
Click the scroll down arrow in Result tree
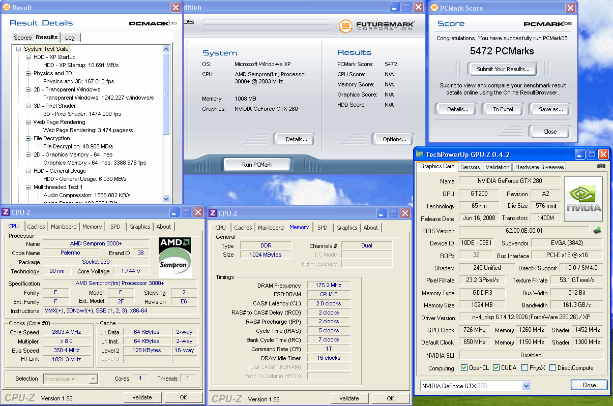click(x=166, y=199)
